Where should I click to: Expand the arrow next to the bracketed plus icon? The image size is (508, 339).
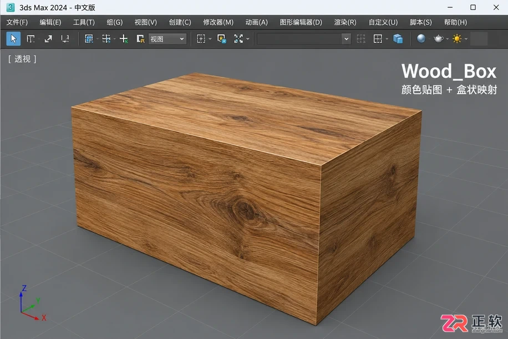click(210, 39)
